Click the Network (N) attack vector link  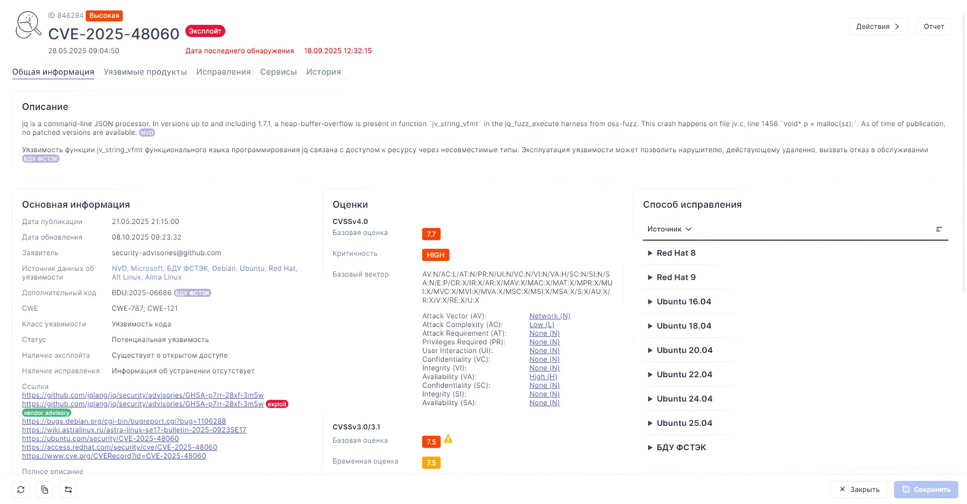(549, 316)
